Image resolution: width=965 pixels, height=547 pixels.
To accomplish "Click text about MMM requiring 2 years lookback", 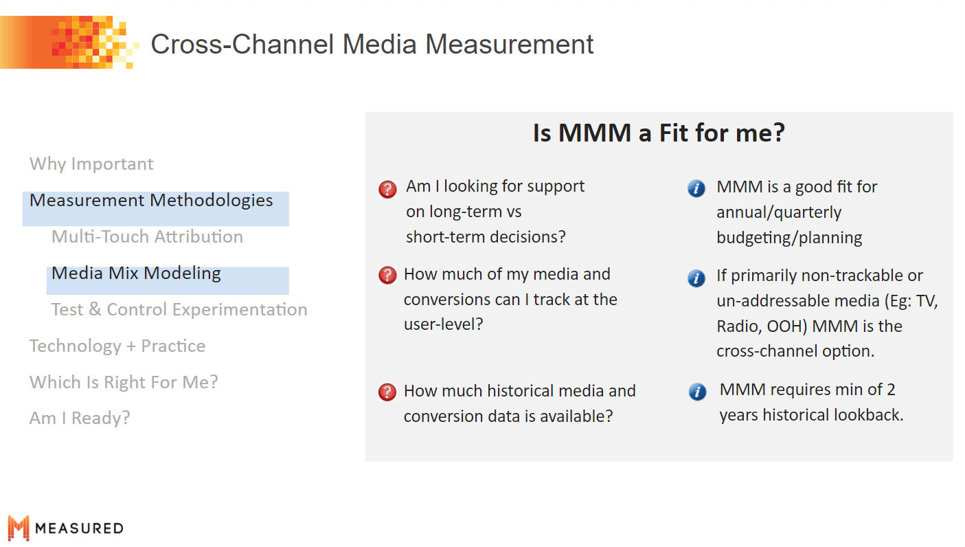I will (x=811, y=403).
